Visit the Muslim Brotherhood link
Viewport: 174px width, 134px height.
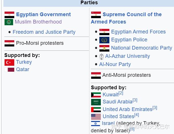(38, 22)
